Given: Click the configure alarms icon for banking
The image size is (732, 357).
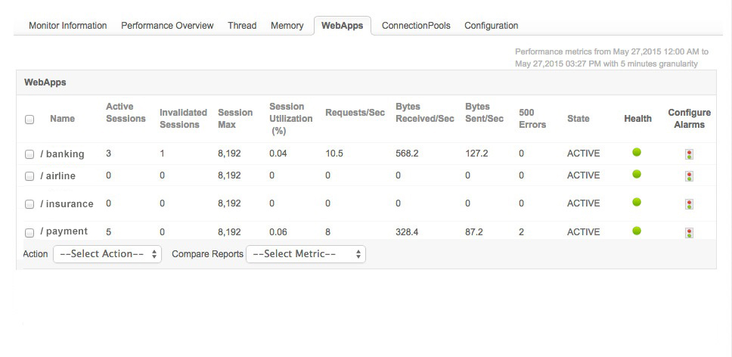Looking at the screenshot, I should [x=689, y=154].
